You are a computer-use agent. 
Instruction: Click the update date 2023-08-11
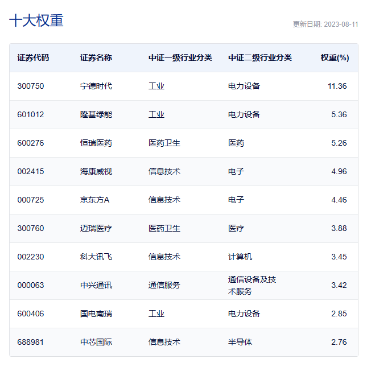(x=341, y=24)
